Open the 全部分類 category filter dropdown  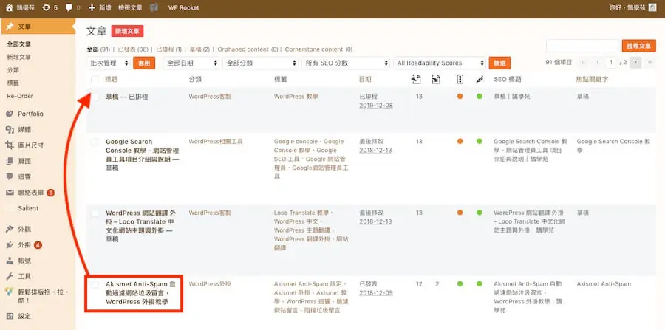point(260,63)
